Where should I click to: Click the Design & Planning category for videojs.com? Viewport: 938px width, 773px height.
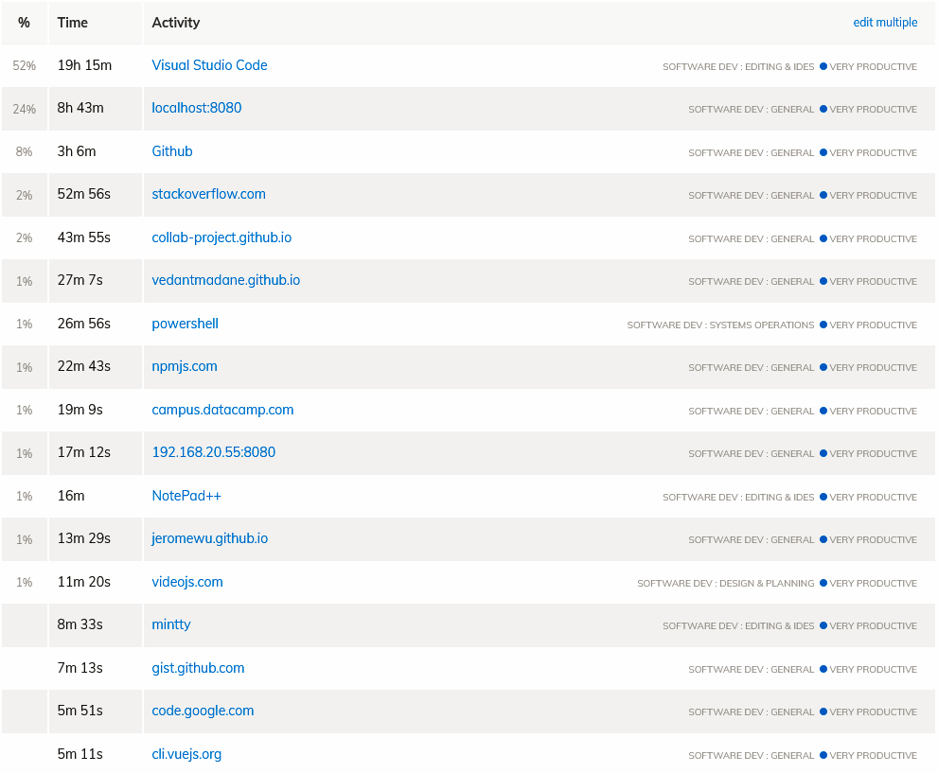pyautogui.click(x=726, y=584)
